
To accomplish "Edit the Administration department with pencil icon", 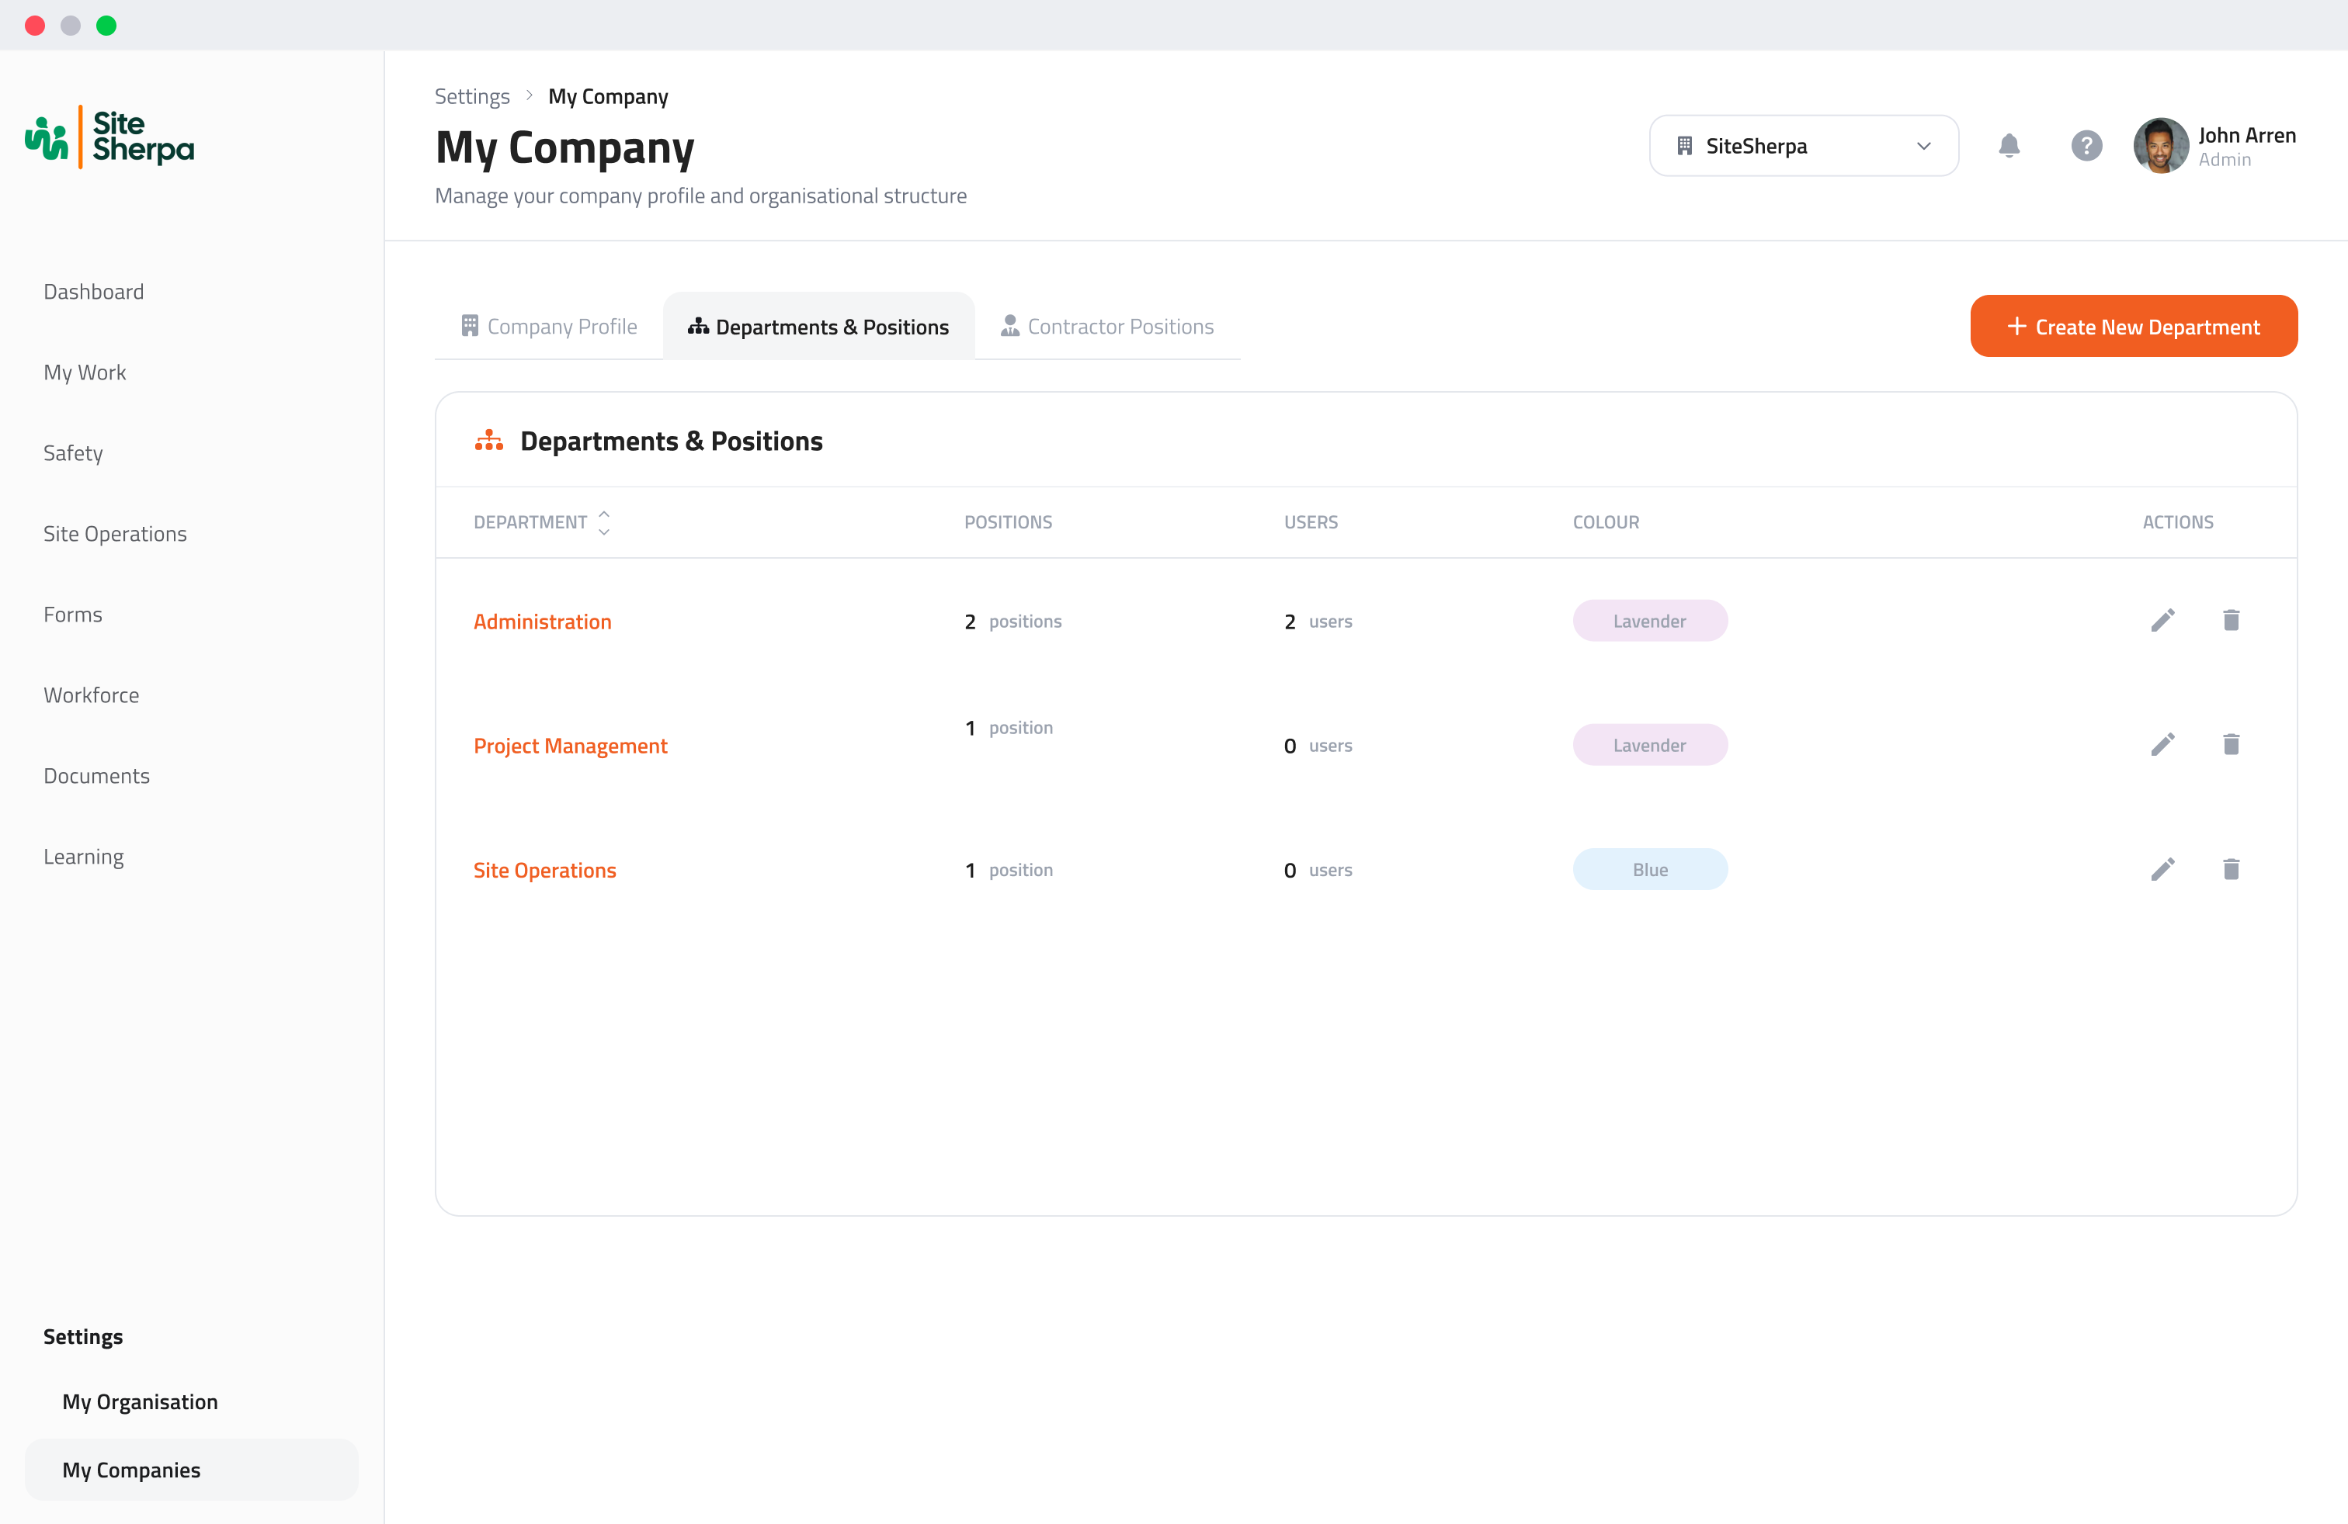I will click(x=2162, y=620).
